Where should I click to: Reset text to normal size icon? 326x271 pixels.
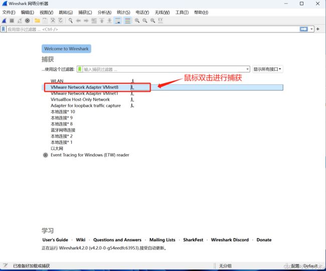[x=152, y=21]
